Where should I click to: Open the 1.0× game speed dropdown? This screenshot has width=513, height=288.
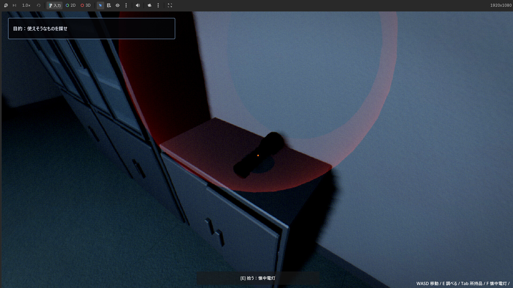[x=26, y=5]
